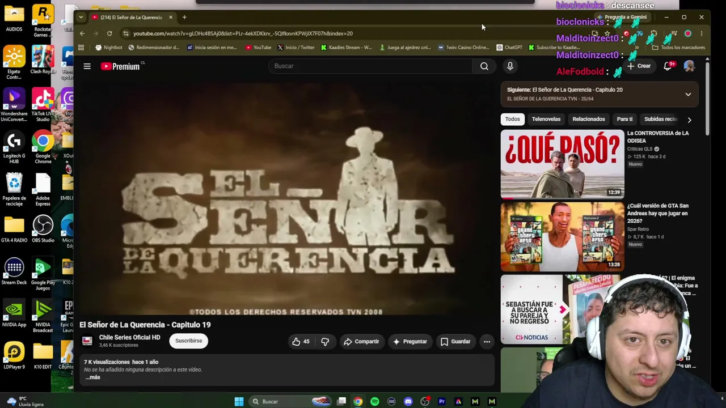Open NVIDIA App desktop shortcut

coord(14,314)
